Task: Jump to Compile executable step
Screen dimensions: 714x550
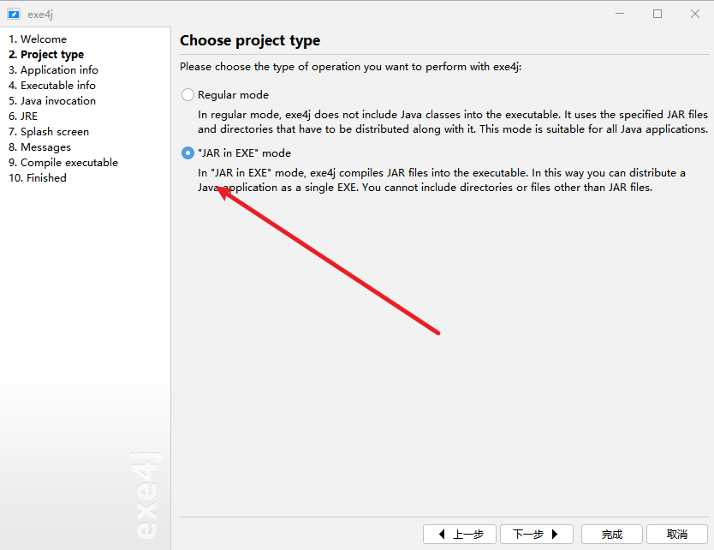Action: pos(63,163)
